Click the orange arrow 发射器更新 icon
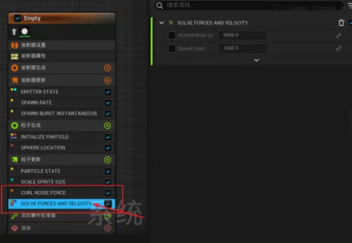This screenshot has width=352, height=243. point(14,80)
